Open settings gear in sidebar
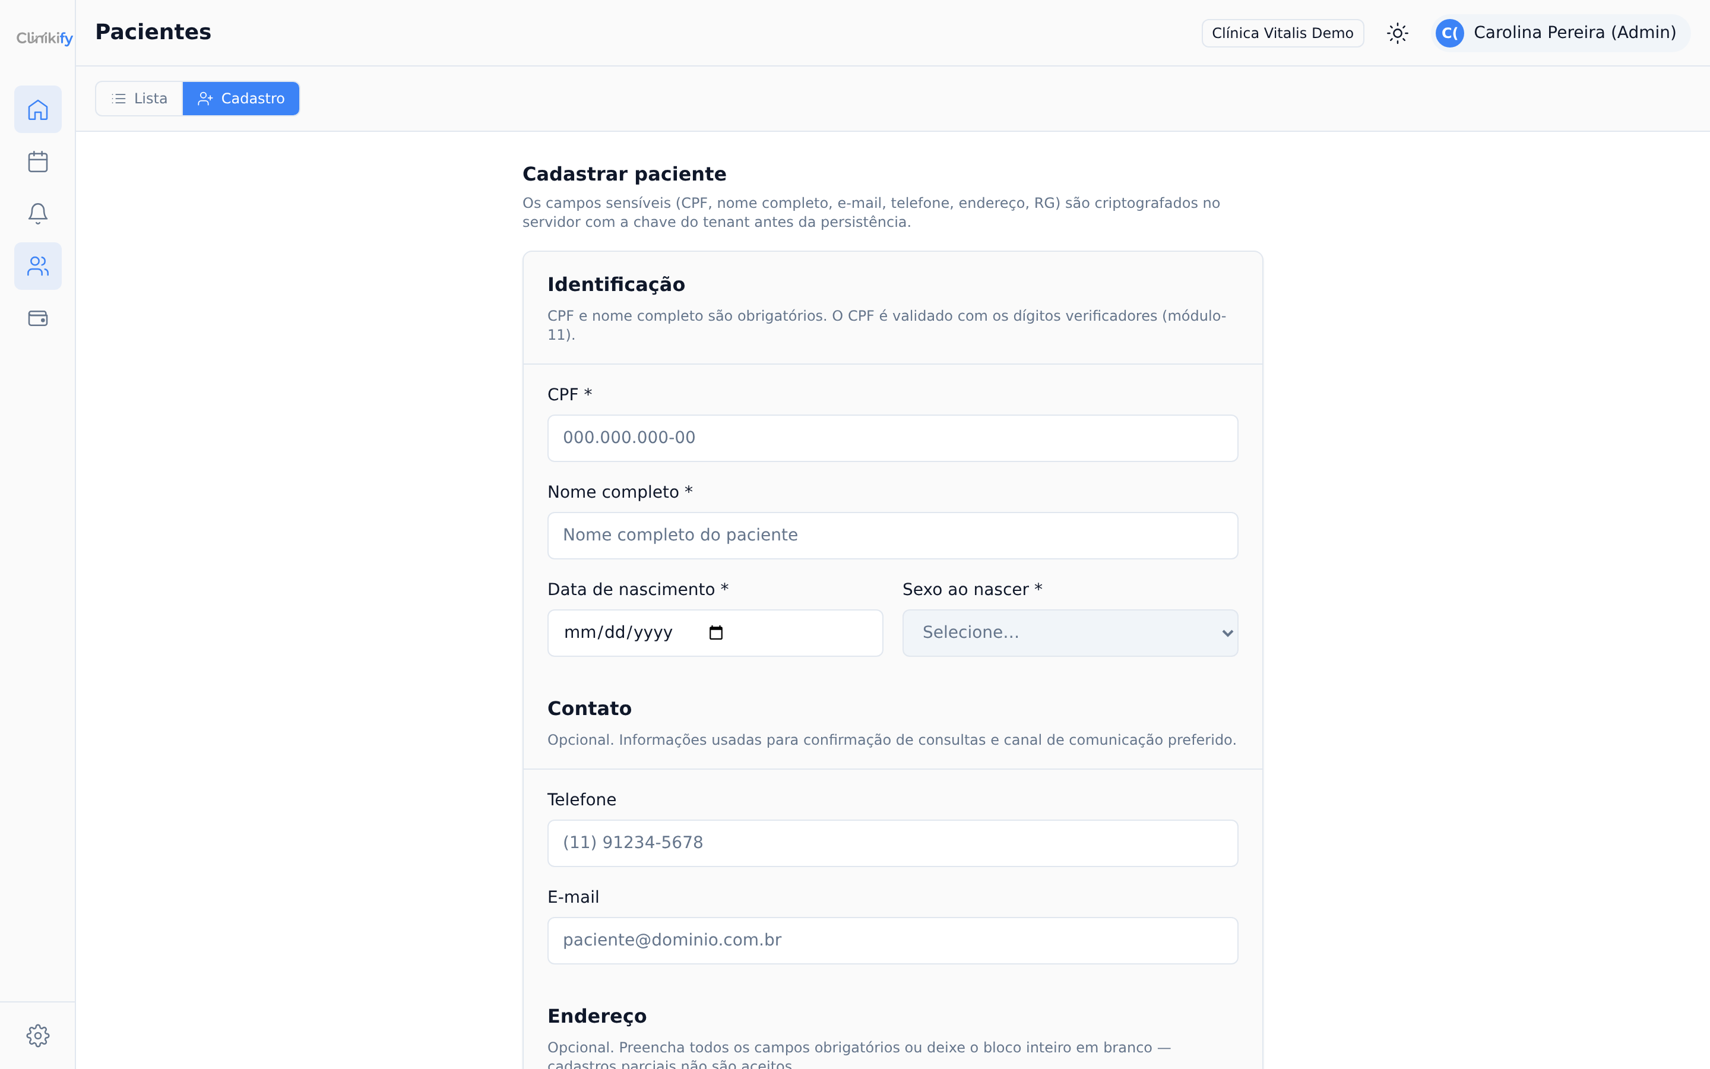The image size is (1710, 1069). [38, 1036]
